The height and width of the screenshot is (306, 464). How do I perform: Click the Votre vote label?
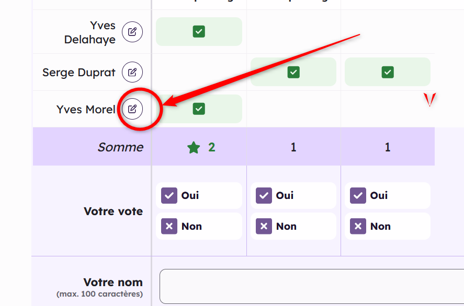coord(113,211)
